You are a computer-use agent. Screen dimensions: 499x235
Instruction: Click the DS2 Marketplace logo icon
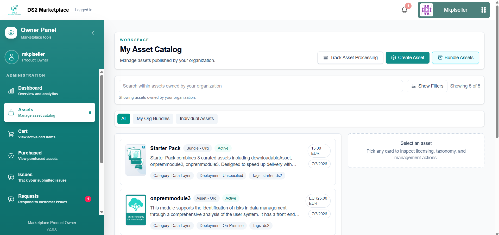14,10
